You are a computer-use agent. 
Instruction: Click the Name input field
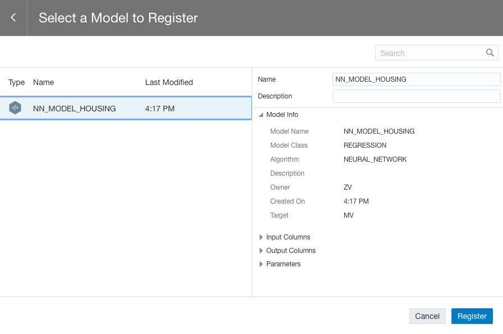tap(416, 79)
